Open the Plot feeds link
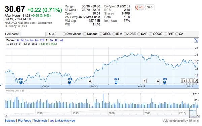 tap(24, 121)
